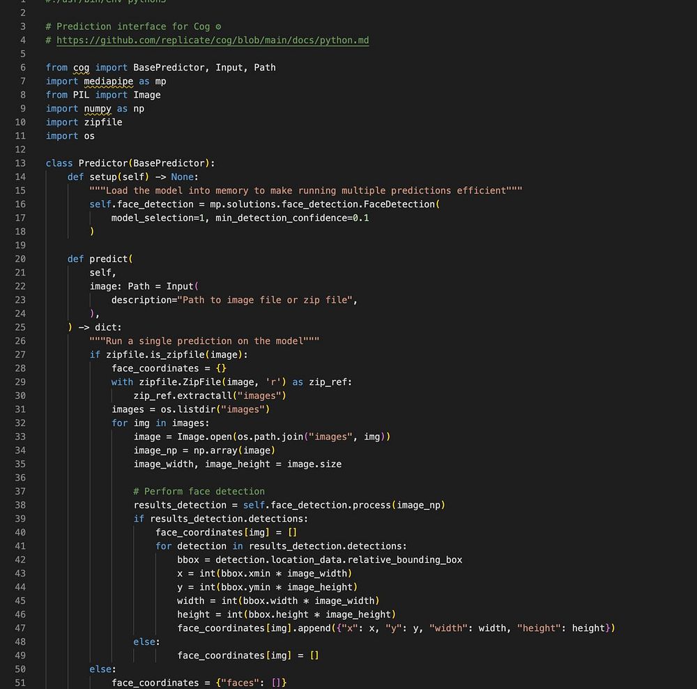Click 'zip_ref.extractall("images")' line
697x689 pixels.
(x=210, y=396)
